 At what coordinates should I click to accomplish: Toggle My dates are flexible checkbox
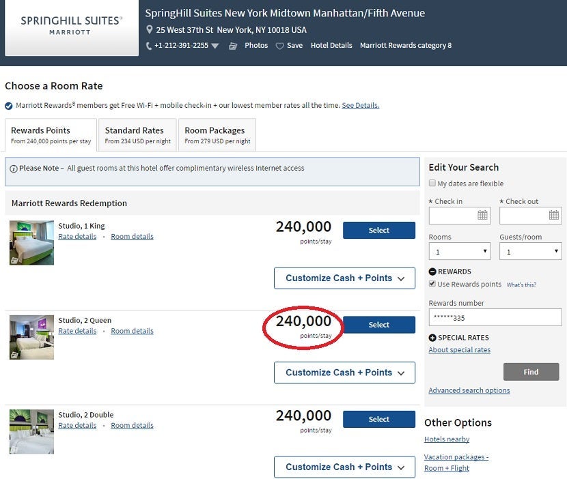[432, 183]
